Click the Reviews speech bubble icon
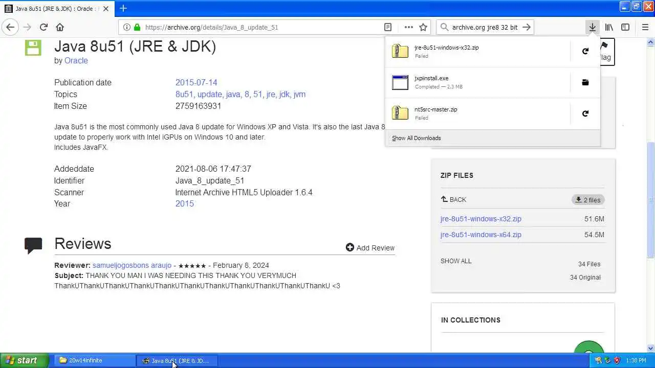Viewport: 655px width, 368px height. click(33, 245)
